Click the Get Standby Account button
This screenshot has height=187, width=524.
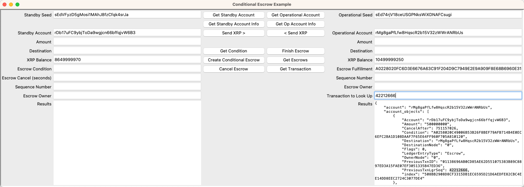pos(234,15)
